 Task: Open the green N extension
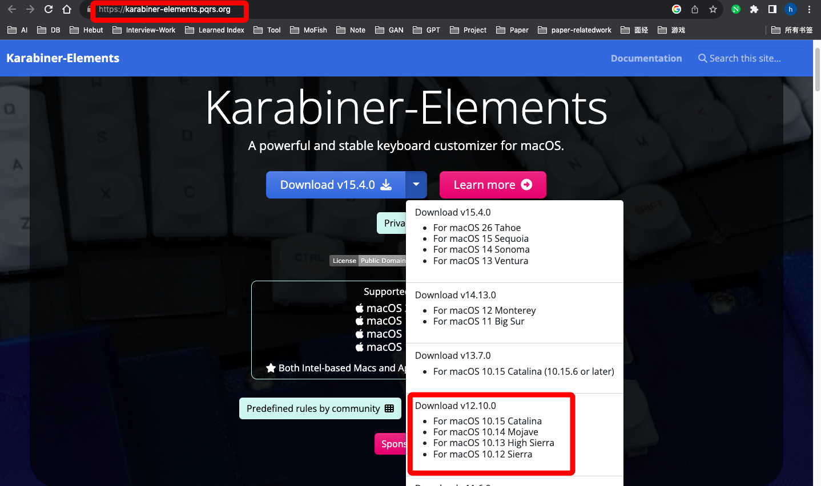(x=736, y=9)
